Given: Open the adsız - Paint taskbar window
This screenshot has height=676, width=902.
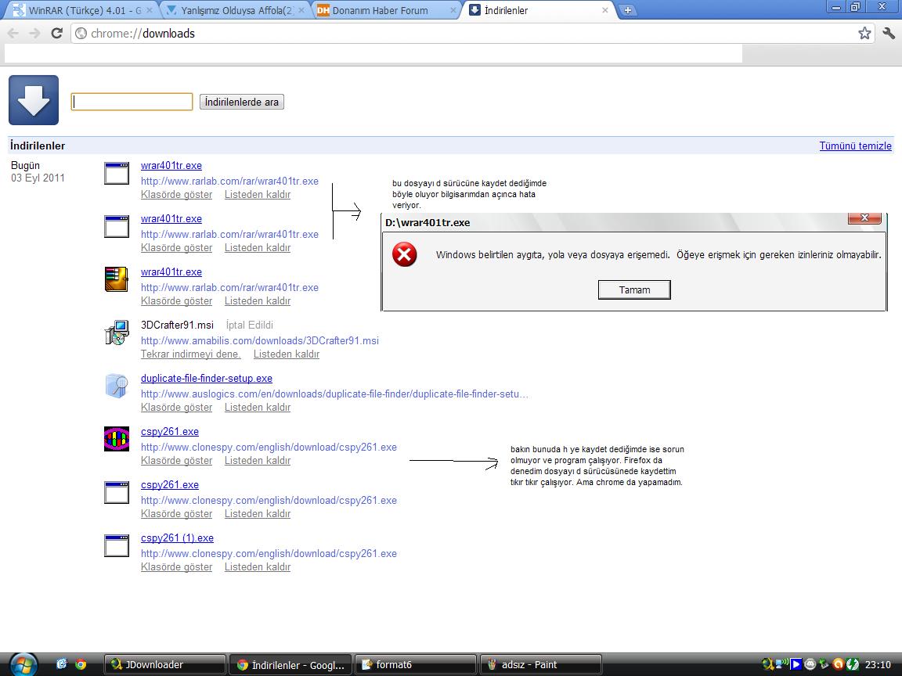Looking at the screenshot, I should click(x=541, y=664).
